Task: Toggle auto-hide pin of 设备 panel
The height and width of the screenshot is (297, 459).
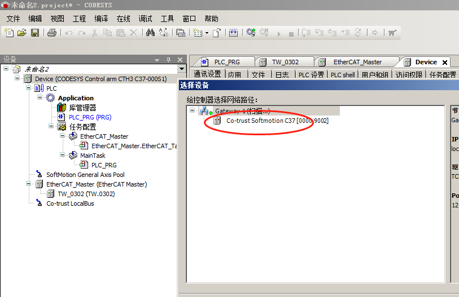Action: (x=168, y=60)
